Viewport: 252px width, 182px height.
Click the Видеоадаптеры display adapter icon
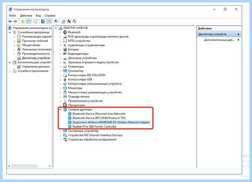tap(65, 54)
